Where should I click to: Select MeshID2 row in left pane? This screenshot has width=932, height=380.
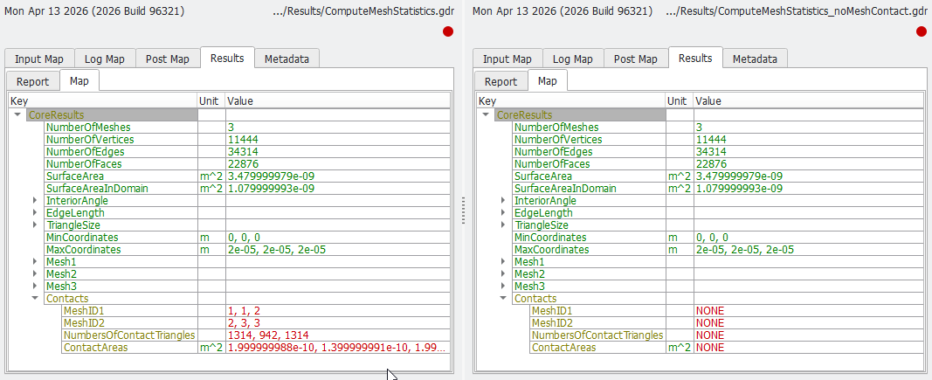[256, 323]
